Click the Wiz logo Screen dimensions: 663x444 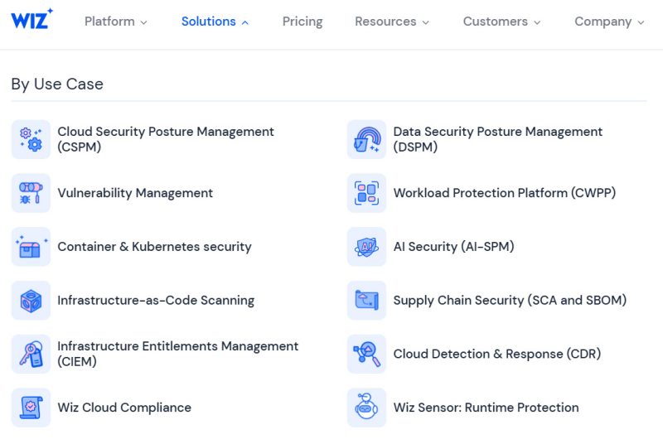[x=31, y=20]
